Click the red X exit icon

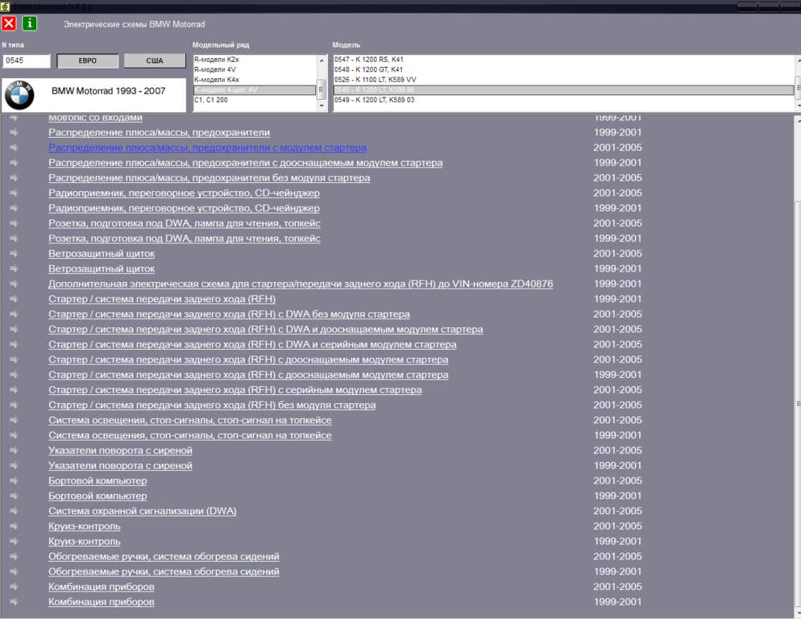click(x=9, y=23)
